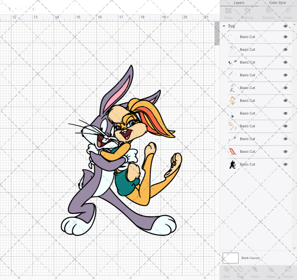Switch to the Color Sync tab
Image resolution: width=297 pixels, height=280 pixels.
(x=278, y=3)
